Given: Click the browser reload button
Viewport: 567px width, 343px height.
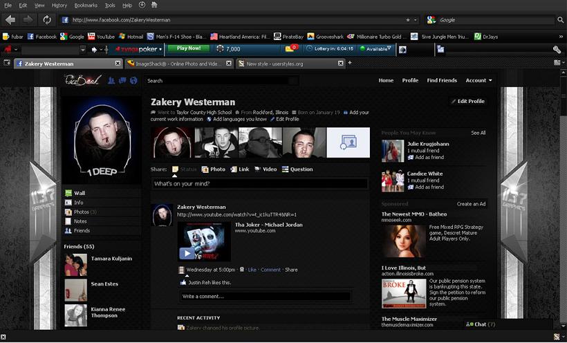Looking at the screenshot, I should pyautogui.click(x=47, y=20).
